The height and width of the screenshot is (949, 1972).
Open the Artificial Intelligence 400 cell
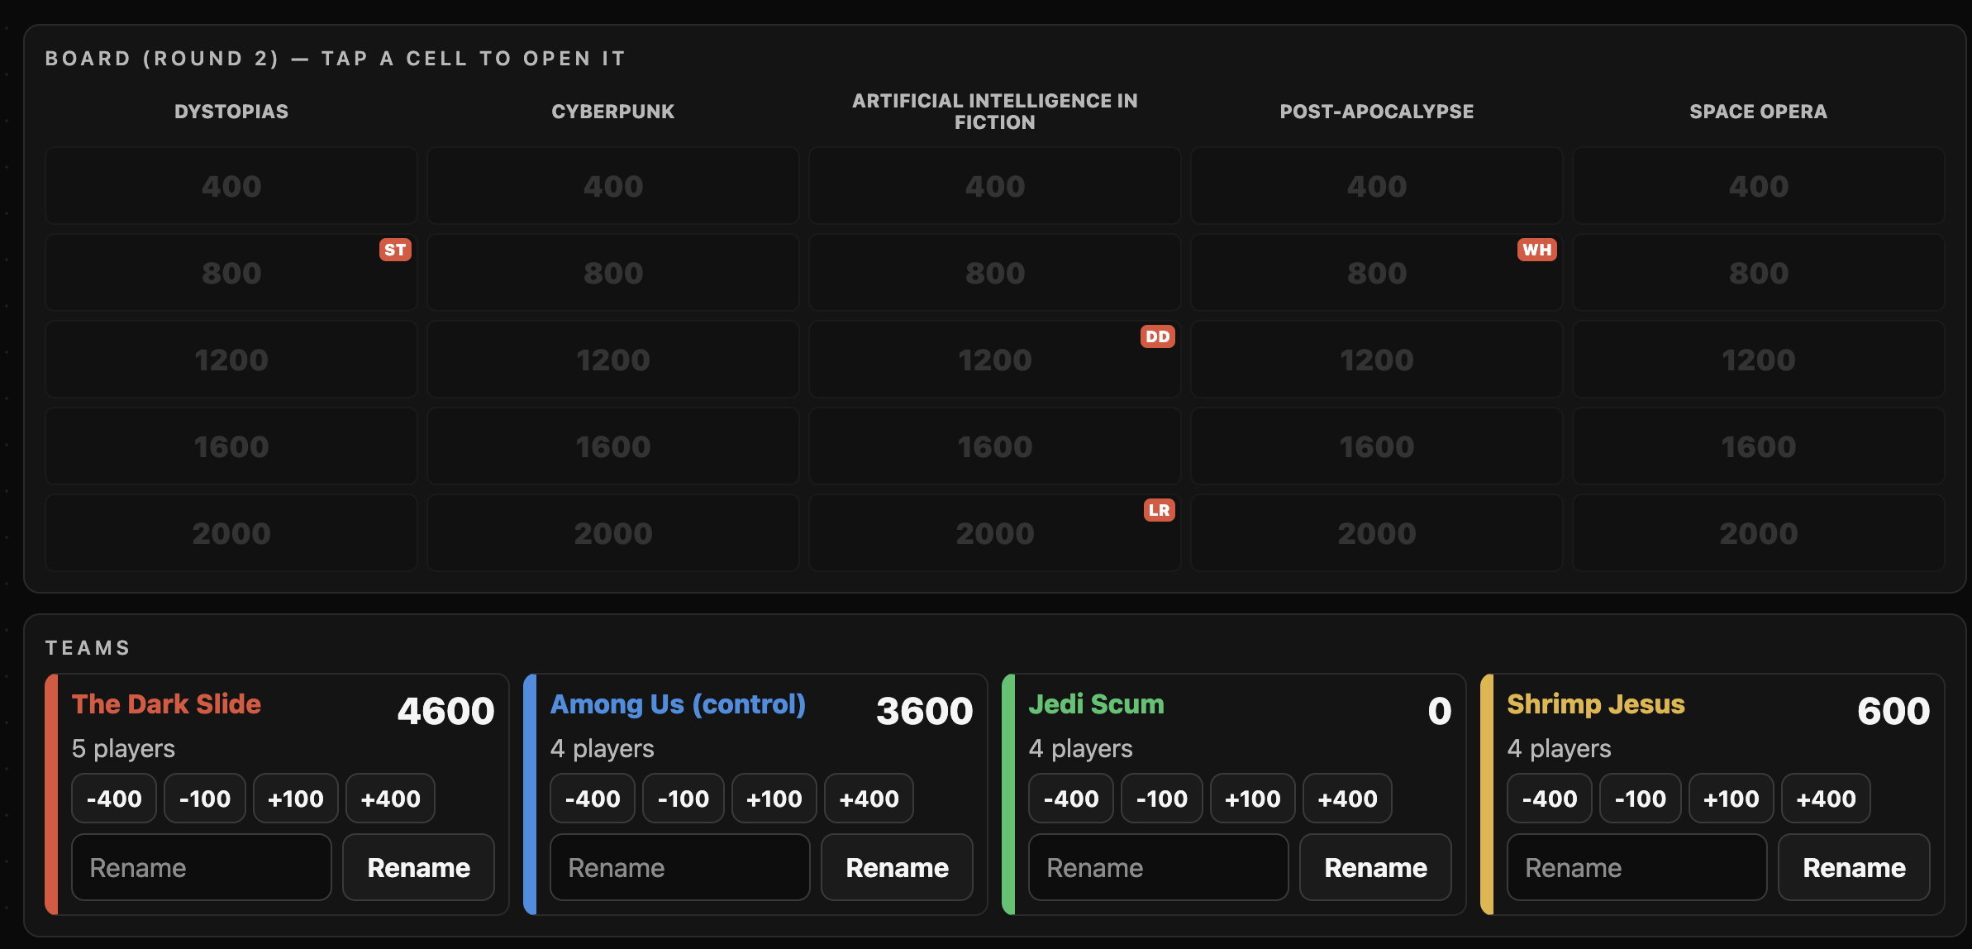click(x=995, y=186)
